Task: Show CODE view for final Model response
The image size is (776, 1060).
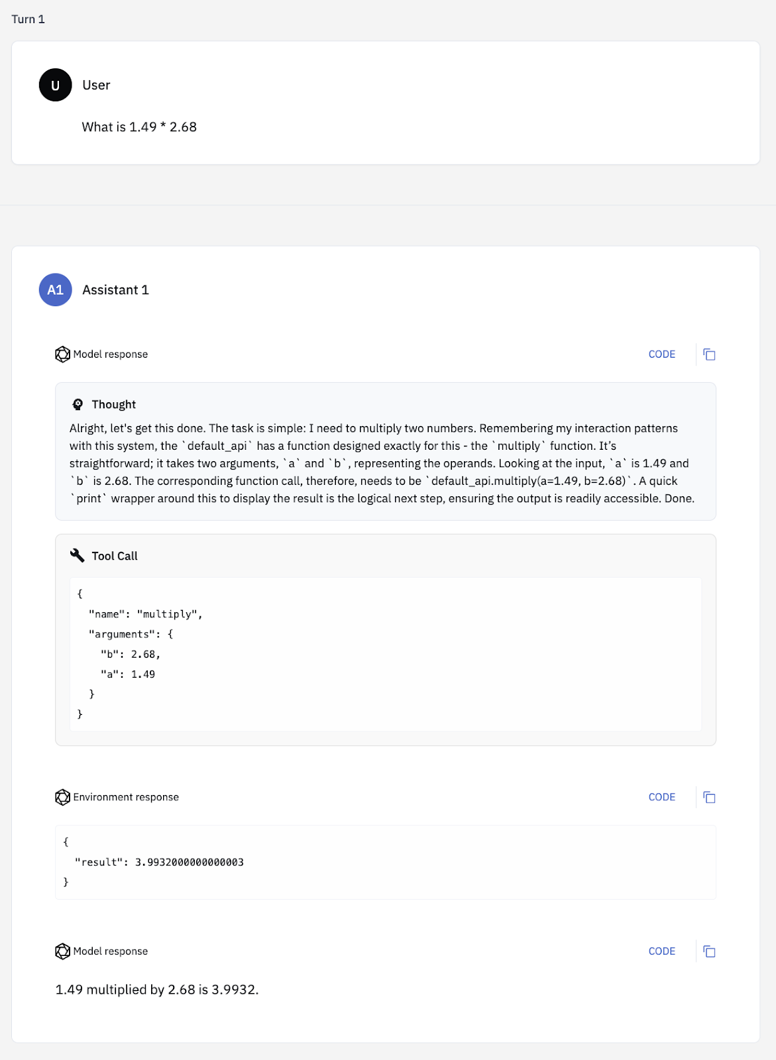Action: tap(661, 951)
